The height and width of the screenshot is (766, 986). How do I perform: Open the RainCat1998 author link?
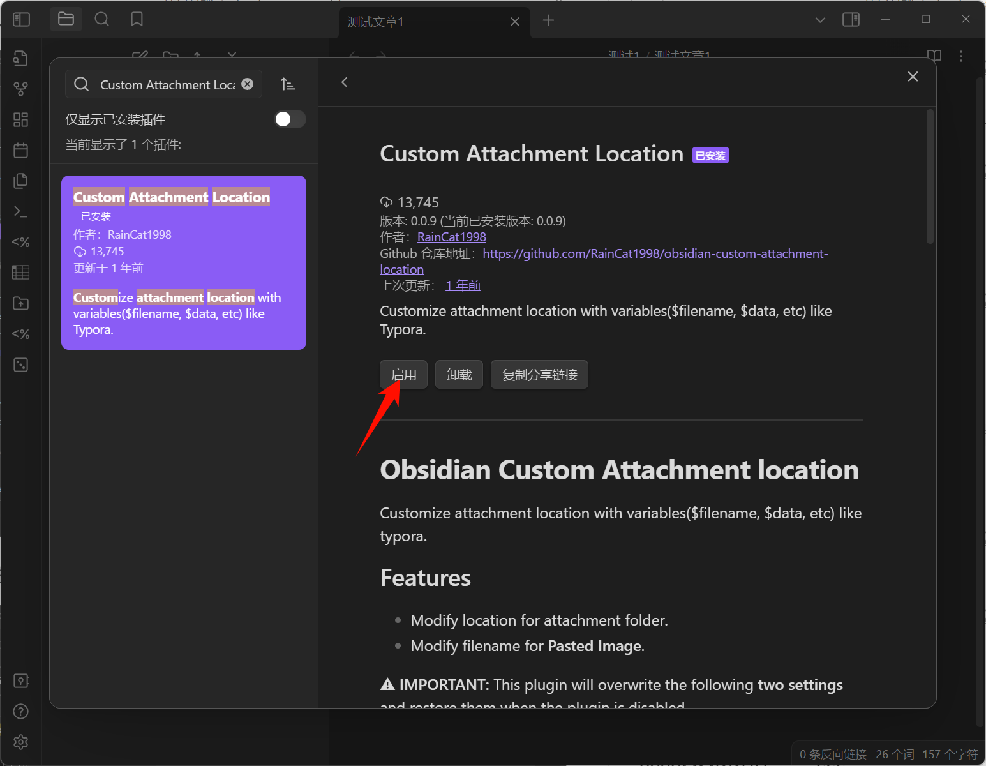(x=451, y=237)
